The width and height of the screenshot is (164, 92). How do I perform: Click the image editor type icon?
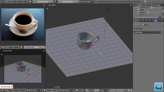coord(3,47)
